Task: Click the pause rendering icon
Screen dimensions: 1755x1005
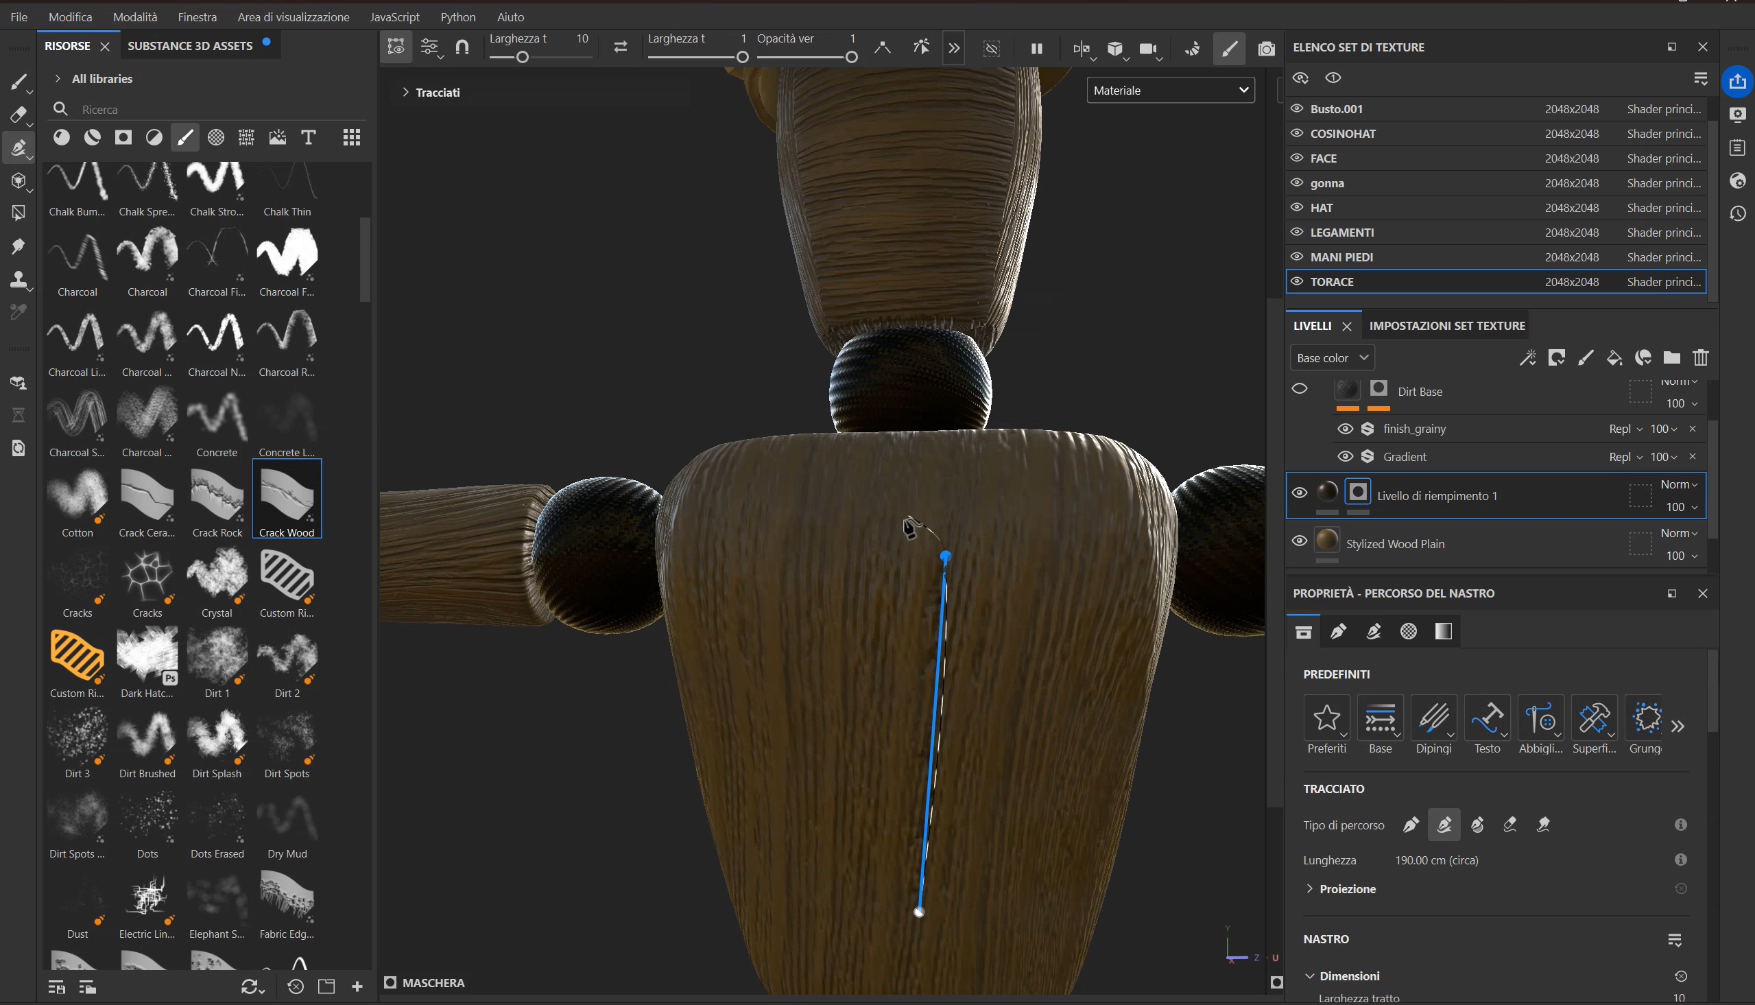Action: [x=1036, y=48]
